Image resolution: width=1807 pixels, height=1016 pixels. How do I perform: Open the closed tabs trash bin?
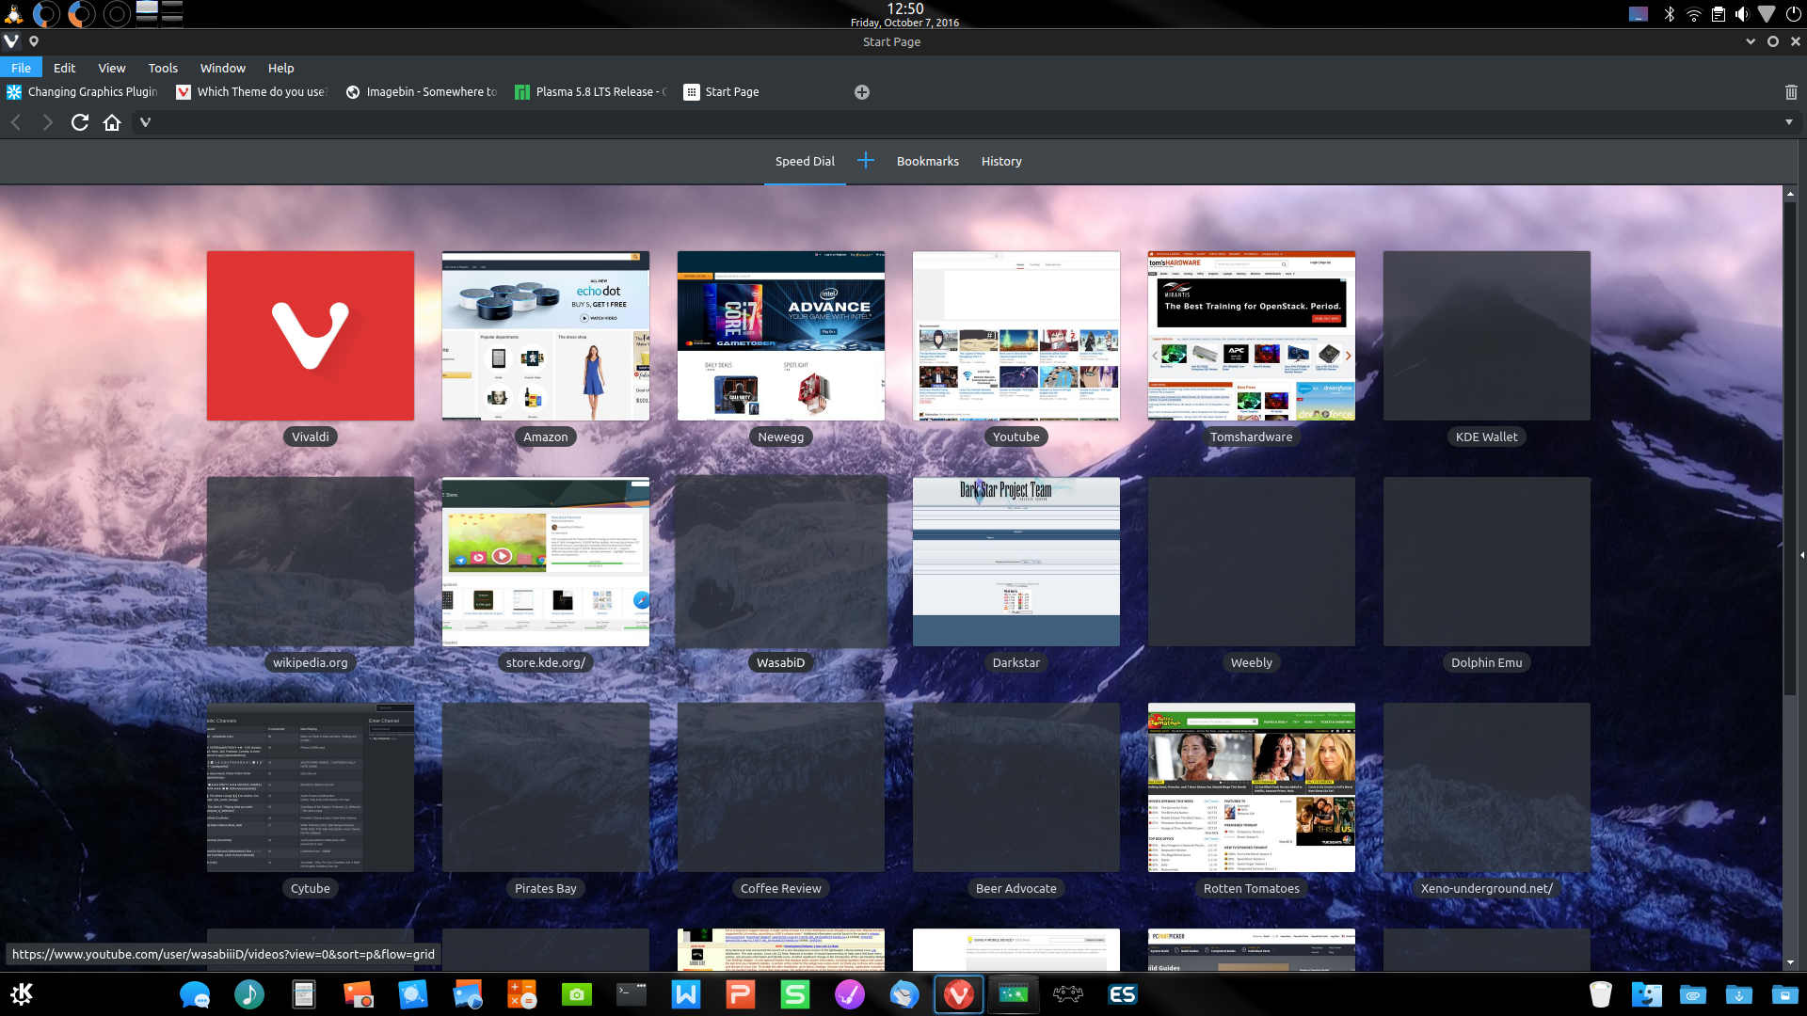(x=1791, y=92)
